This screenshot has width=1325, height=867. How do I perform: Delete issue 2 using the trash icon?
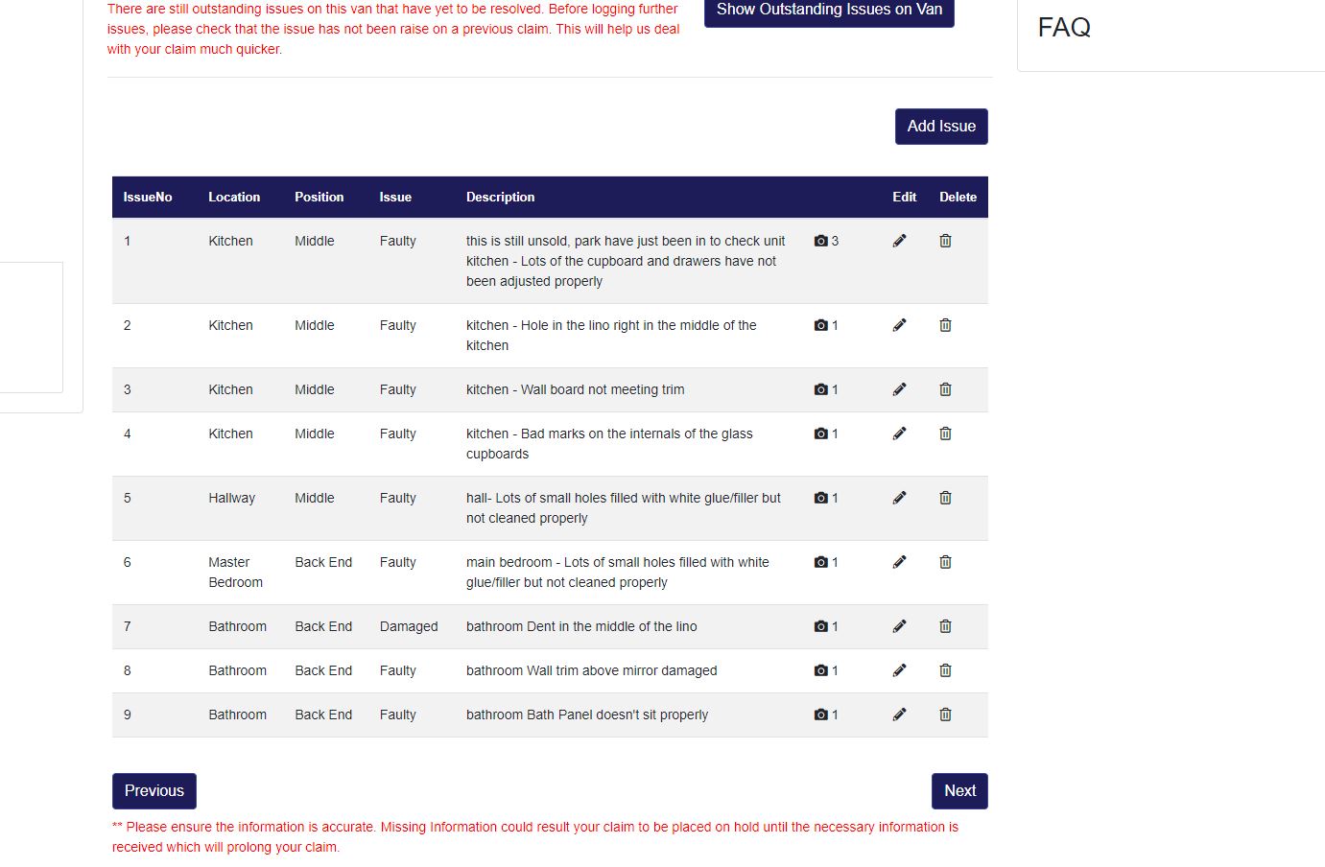point(945,325)
